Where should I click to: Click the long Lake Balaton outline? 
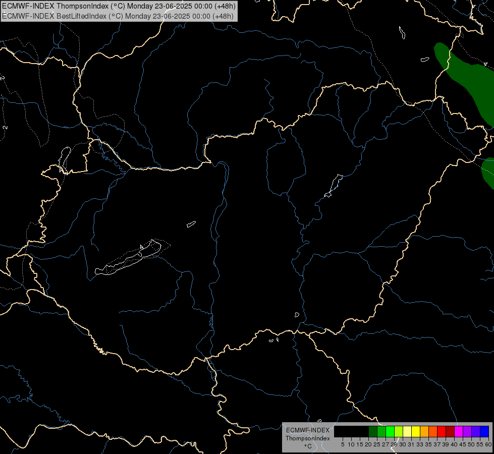pyautogui.click(x=129, y=258)
